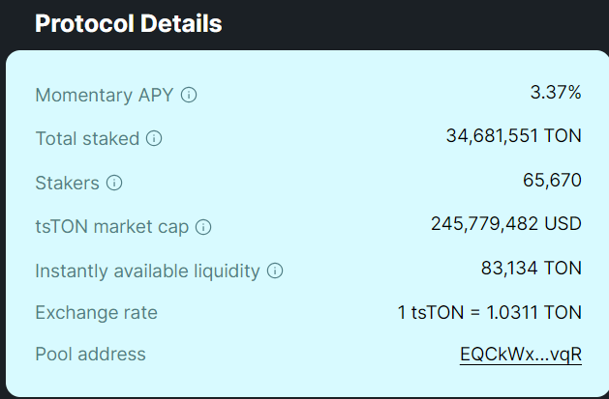Click the Protocol Details heading
609x399 pixels.
point(129,23)
